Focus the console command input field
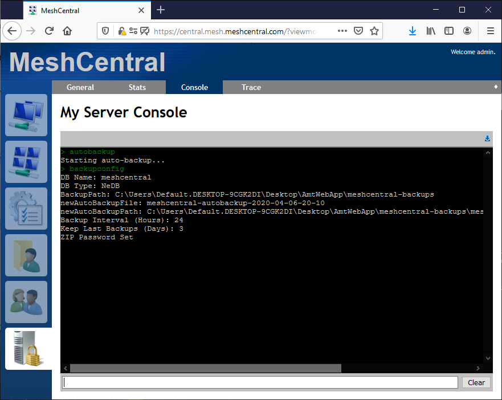 pos(260,382)
